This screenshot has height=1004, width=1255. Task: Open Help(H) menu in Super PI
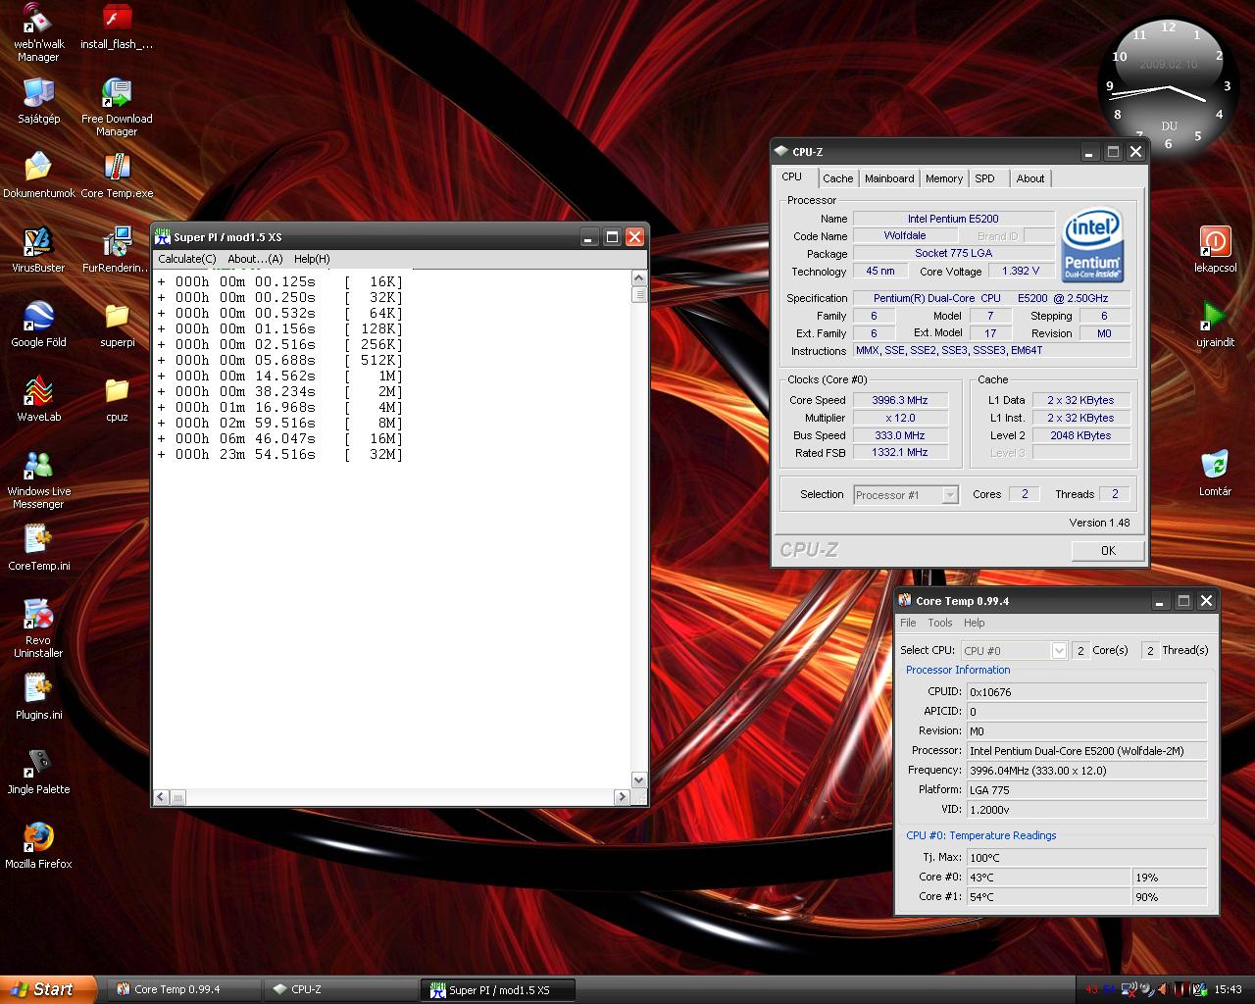(x=312, y=259)
